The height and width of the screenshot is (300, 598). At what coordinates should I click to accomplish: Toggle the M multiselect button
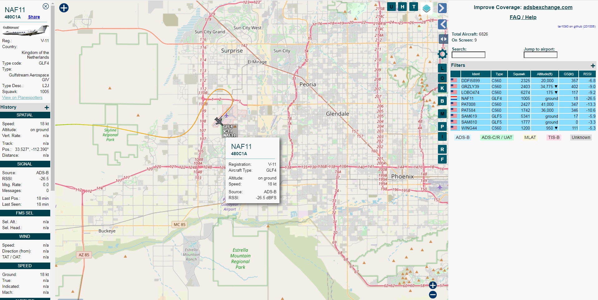(442, 114)
